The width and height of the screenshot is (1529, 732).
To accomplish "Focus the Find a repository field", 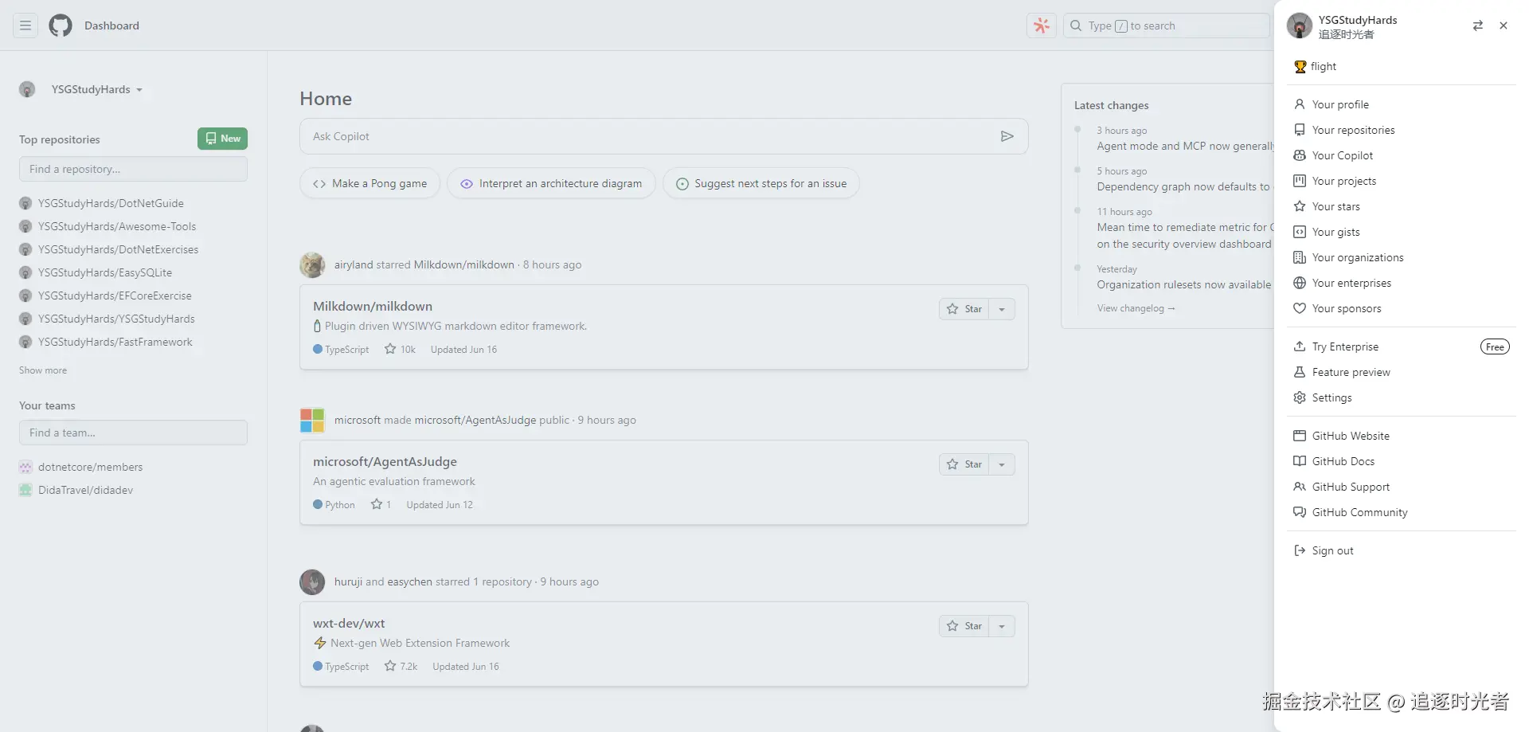I will 133,169.
